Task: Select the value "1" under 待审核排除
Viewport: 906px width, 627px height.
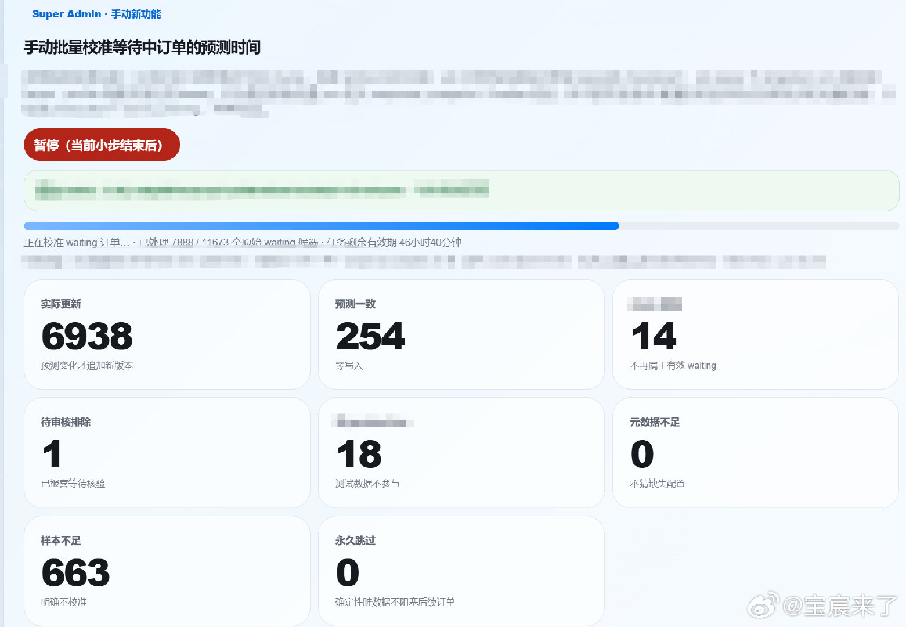Action: tap(52, 454)
